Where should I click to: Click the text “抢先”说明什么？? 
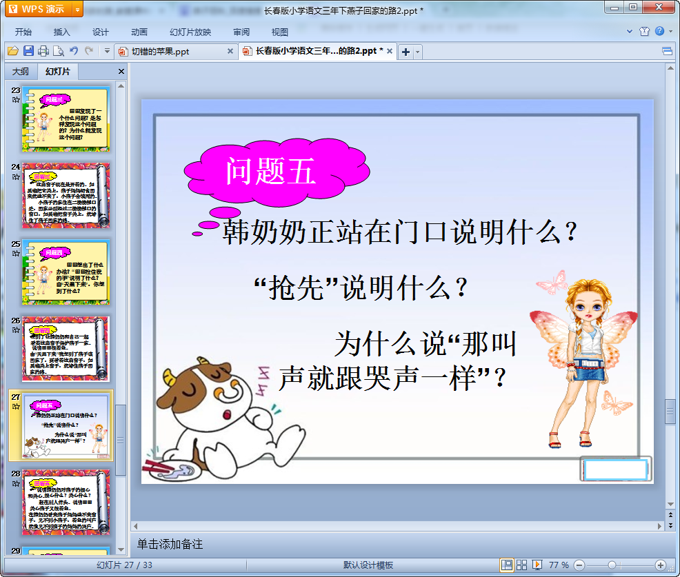(361, 287)
